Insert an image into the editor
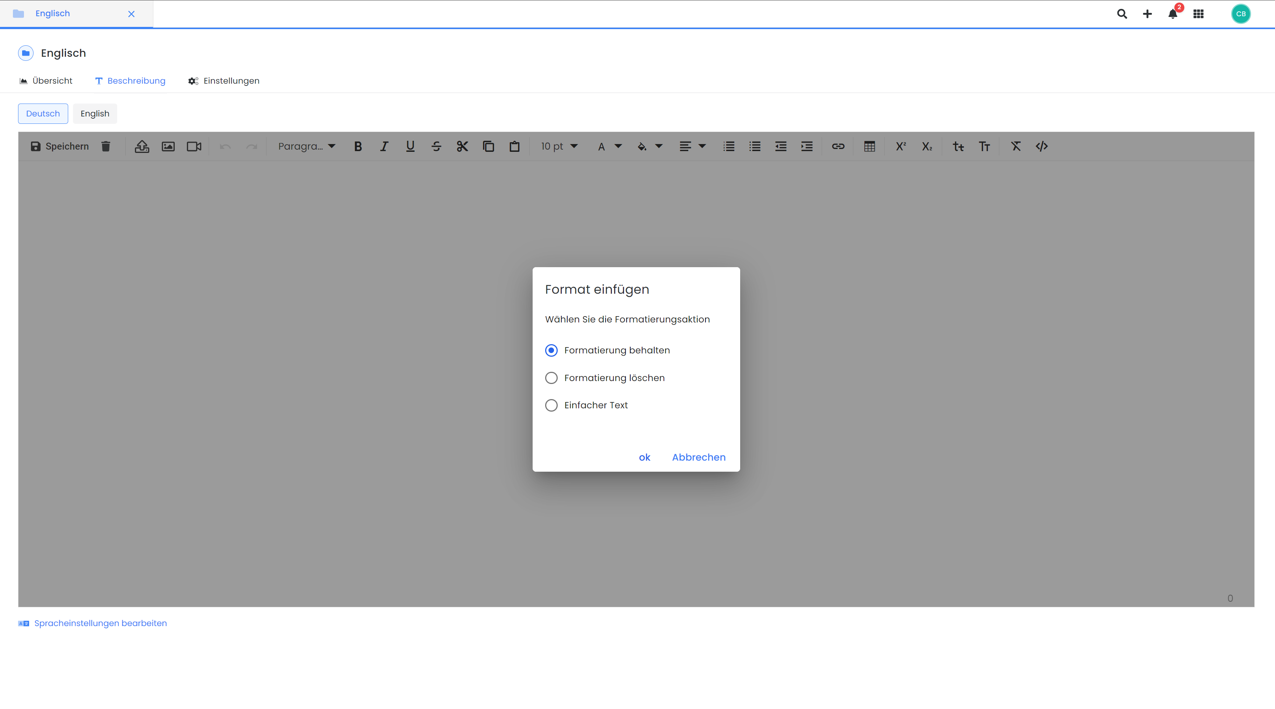Image resolution: width=1275 pixels, height=709 pixels. click(x=168, y=146)
